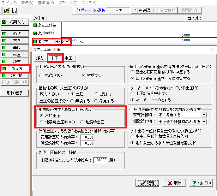Edit 上限値を算出する内部摩擦角 field
Image resolution: width=217 pixels, height=196 pixels.
click(x=100, y=160)
